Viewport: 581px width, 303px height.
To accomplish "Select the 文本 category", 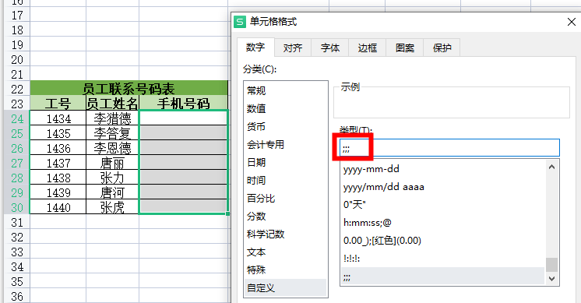I will [285, 252].
